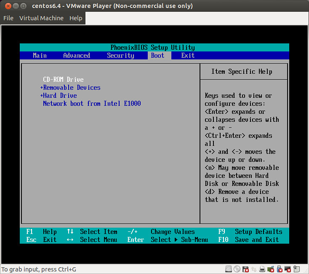The width and height of the screenshot is (309, 274).
Task: Click the message log note icon
Action: click(296, 269)
